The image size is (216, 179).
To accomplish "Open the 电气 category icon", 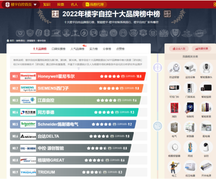I will coord(174,127).
